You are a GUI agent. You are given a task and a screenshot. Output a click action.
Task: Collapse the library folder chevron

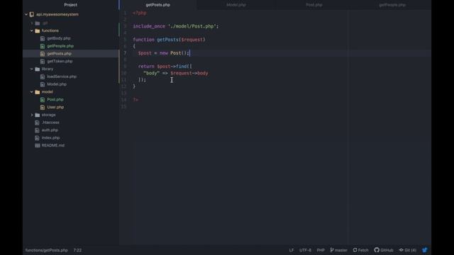32,69
